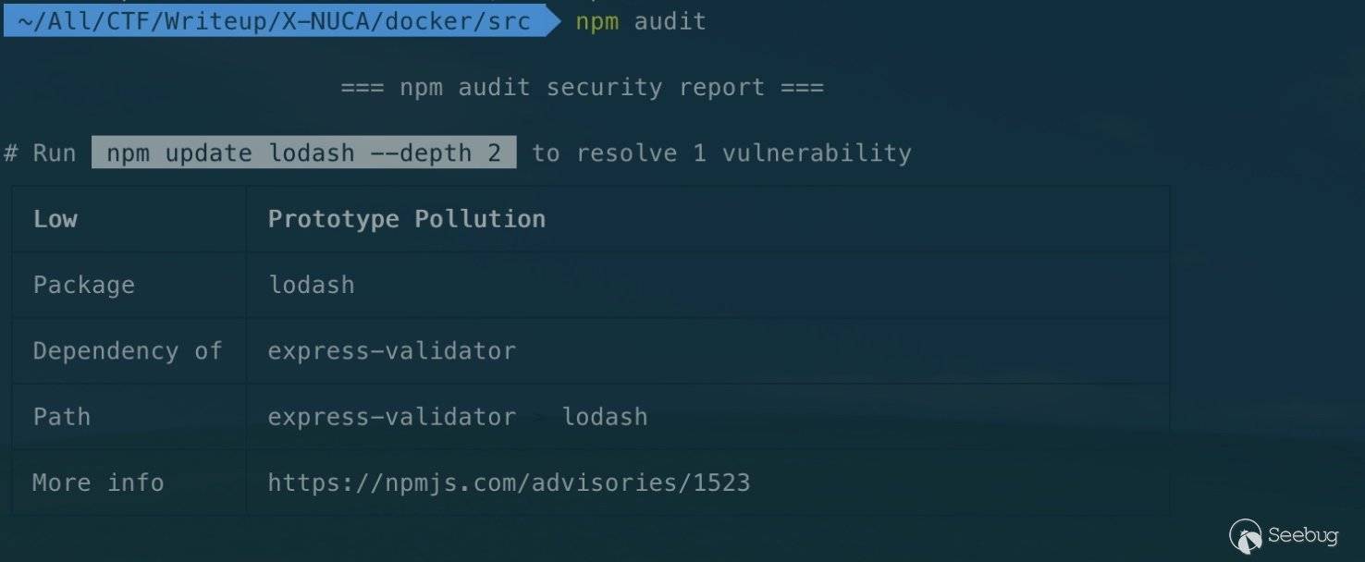Click the blue working directory path prompt

tap(274, 20)
